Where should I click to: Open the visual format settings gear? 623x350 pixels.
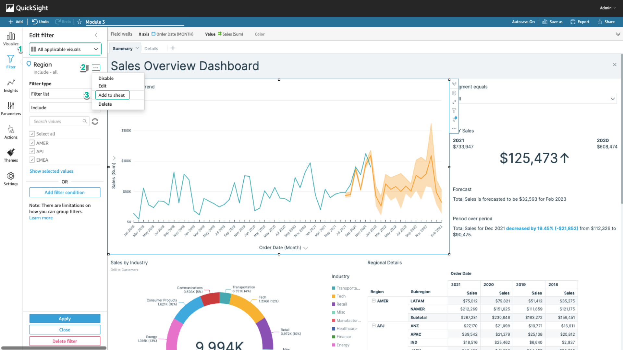point(454,93)
